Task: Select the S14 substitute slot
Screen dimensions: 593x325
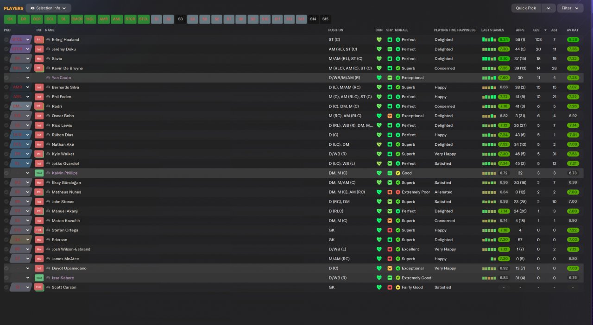Action: pyautogui.click(x=313, y=19)
